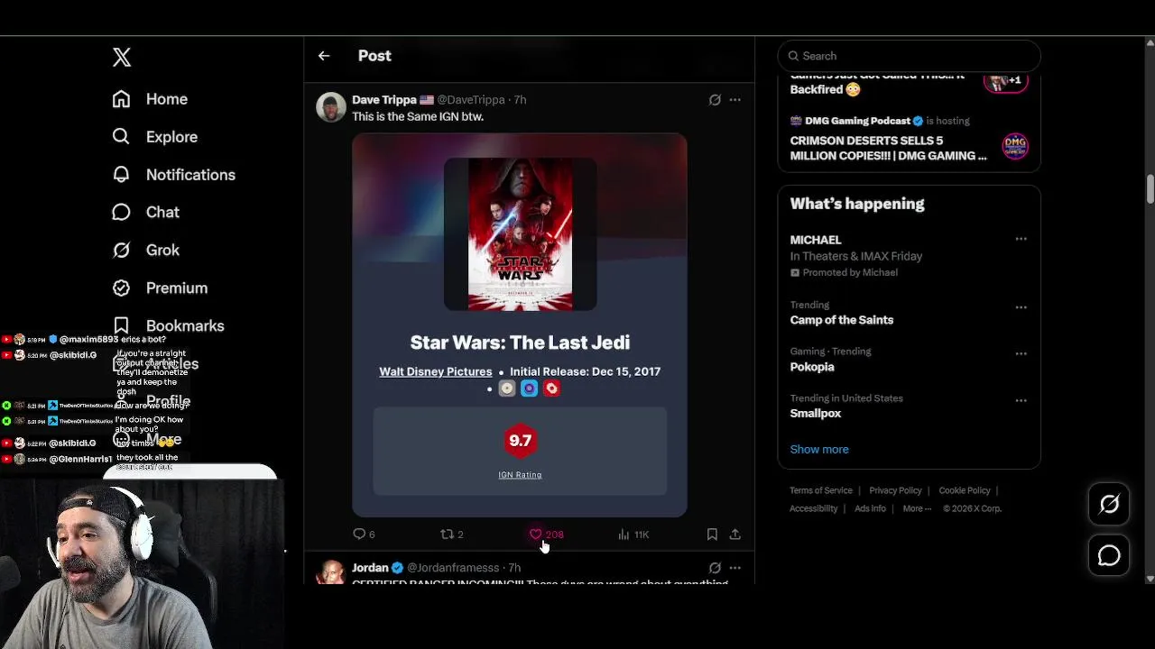
Task: Open the Last Jedi IGN image
Action: click(x=520, y=325)
